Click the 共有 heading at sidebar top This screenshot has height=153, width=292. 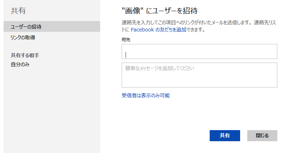(18, 11)
